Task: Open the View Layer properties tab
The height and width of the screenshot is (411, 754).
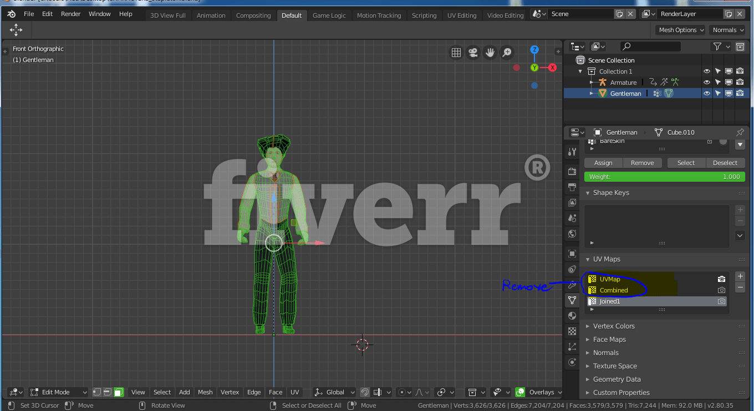Action: pyautogui.click(x=572, y=203)
